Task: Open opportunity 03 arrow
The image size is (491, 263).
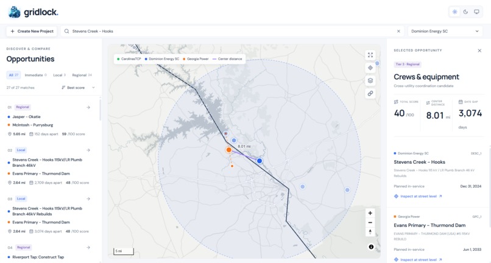Action: click(x=88, y=199)
